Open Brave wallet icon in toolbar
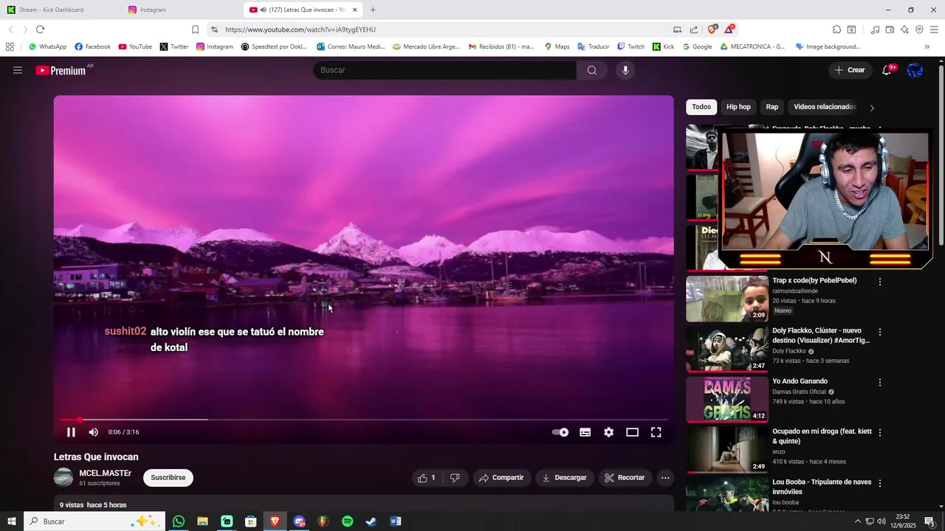945x531 pixels. pyautogui.click(x=890, y=29)
